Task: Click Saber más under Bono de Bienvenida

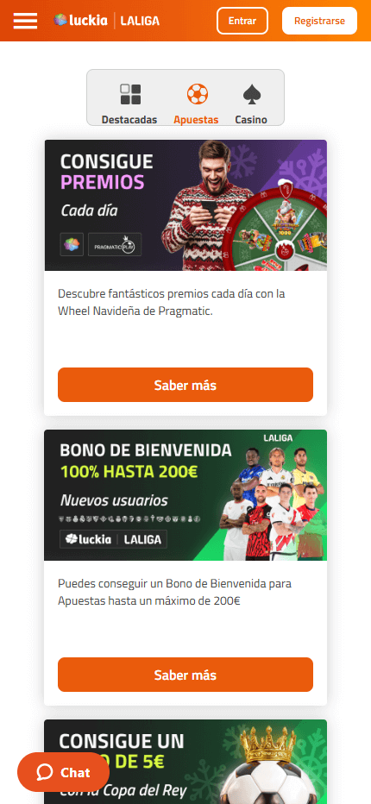Action: tap(185, 675)
